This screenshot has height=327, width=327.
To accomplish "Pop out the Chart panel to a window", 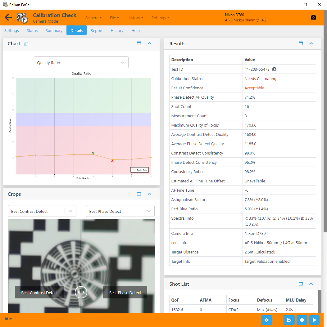I will 139,43.
